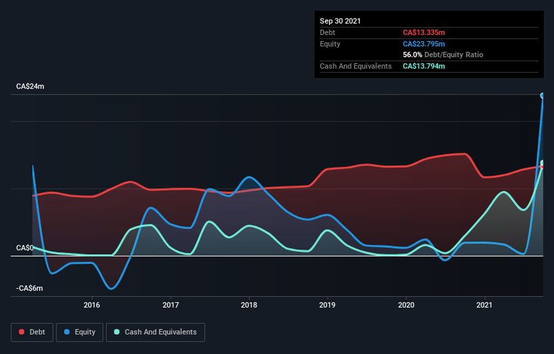Toggle the Equity legend button

[x=80, y=332]
